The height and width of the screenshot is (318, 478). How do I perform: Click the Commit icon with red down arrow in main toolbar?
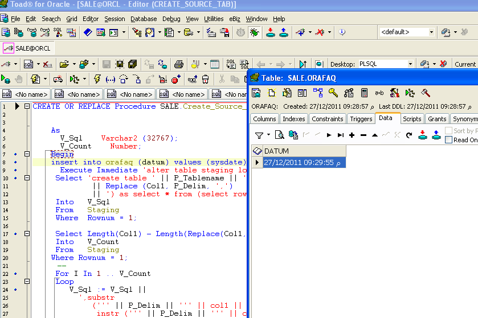click(271, 32)
